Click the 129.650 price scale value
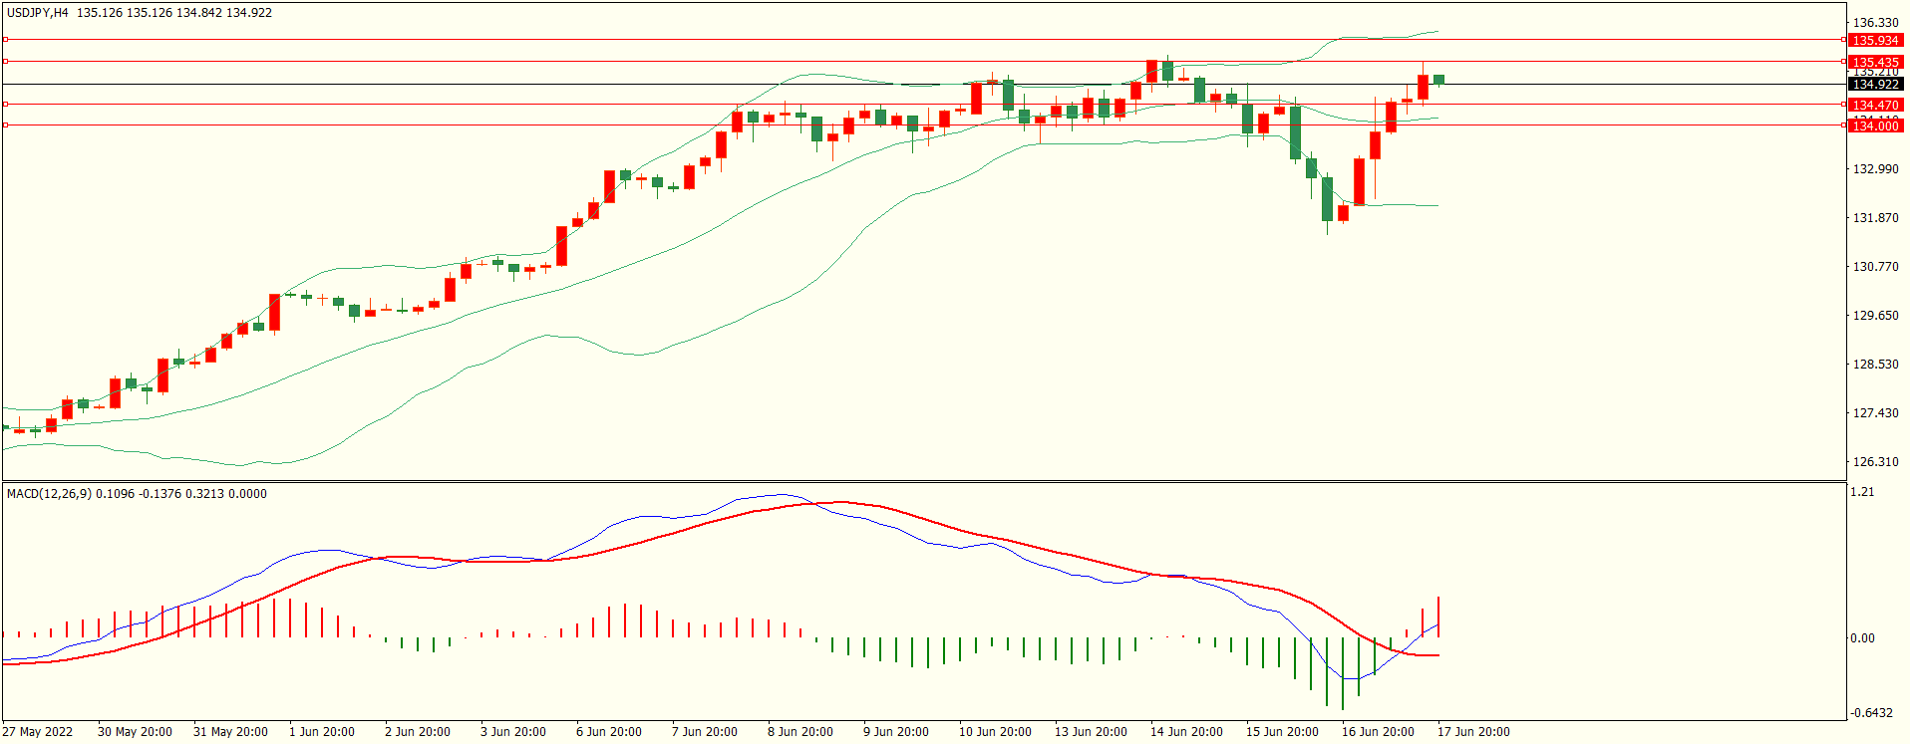1910x744 pixels. pyautogui.click(x=1875, y=316)
